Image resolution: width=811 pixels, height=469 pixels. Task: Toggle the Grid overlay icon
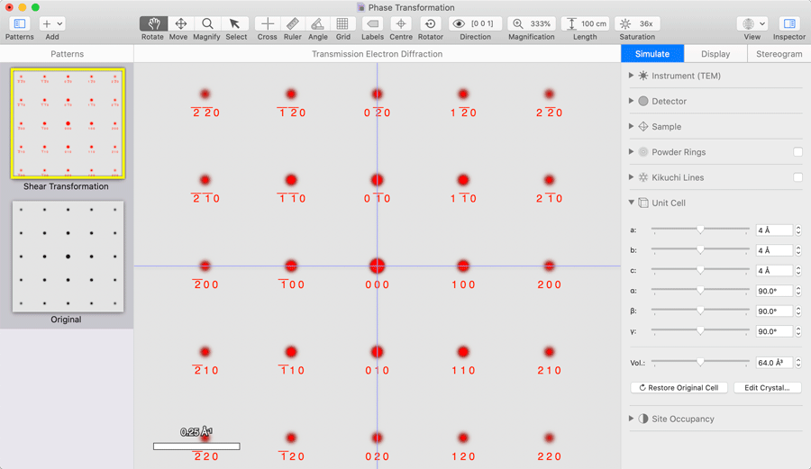(x=342, y=23)
